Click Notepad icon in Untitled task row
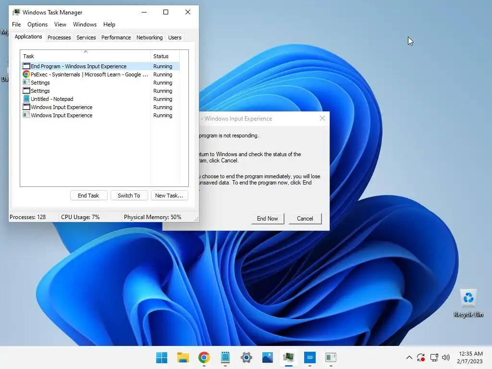This screenshot has height=369, width=492. [26, 99]
